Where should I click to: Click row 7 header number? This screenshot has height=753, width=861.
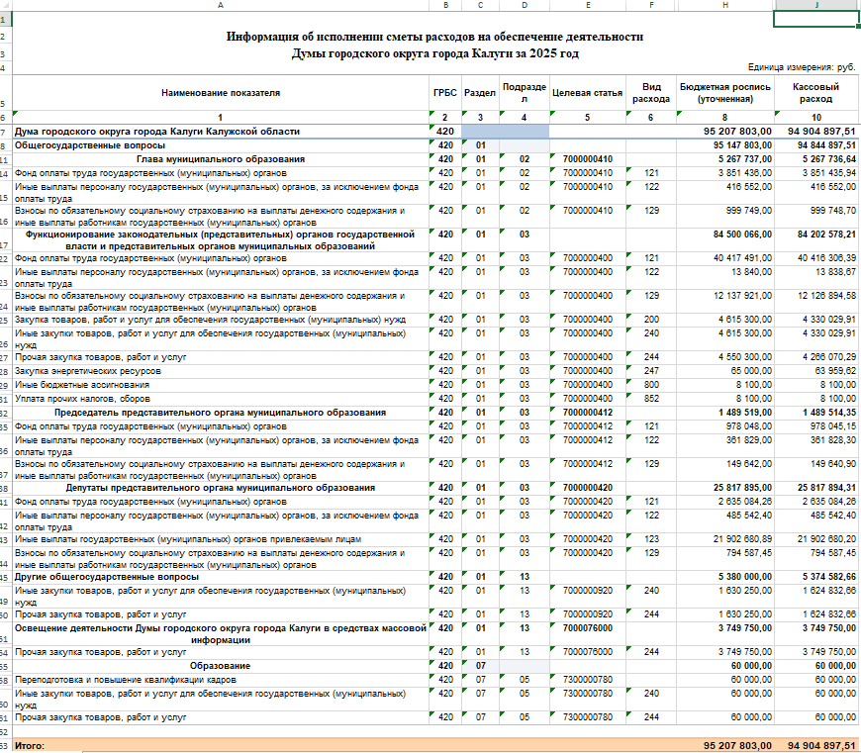(x=5, y=131)
